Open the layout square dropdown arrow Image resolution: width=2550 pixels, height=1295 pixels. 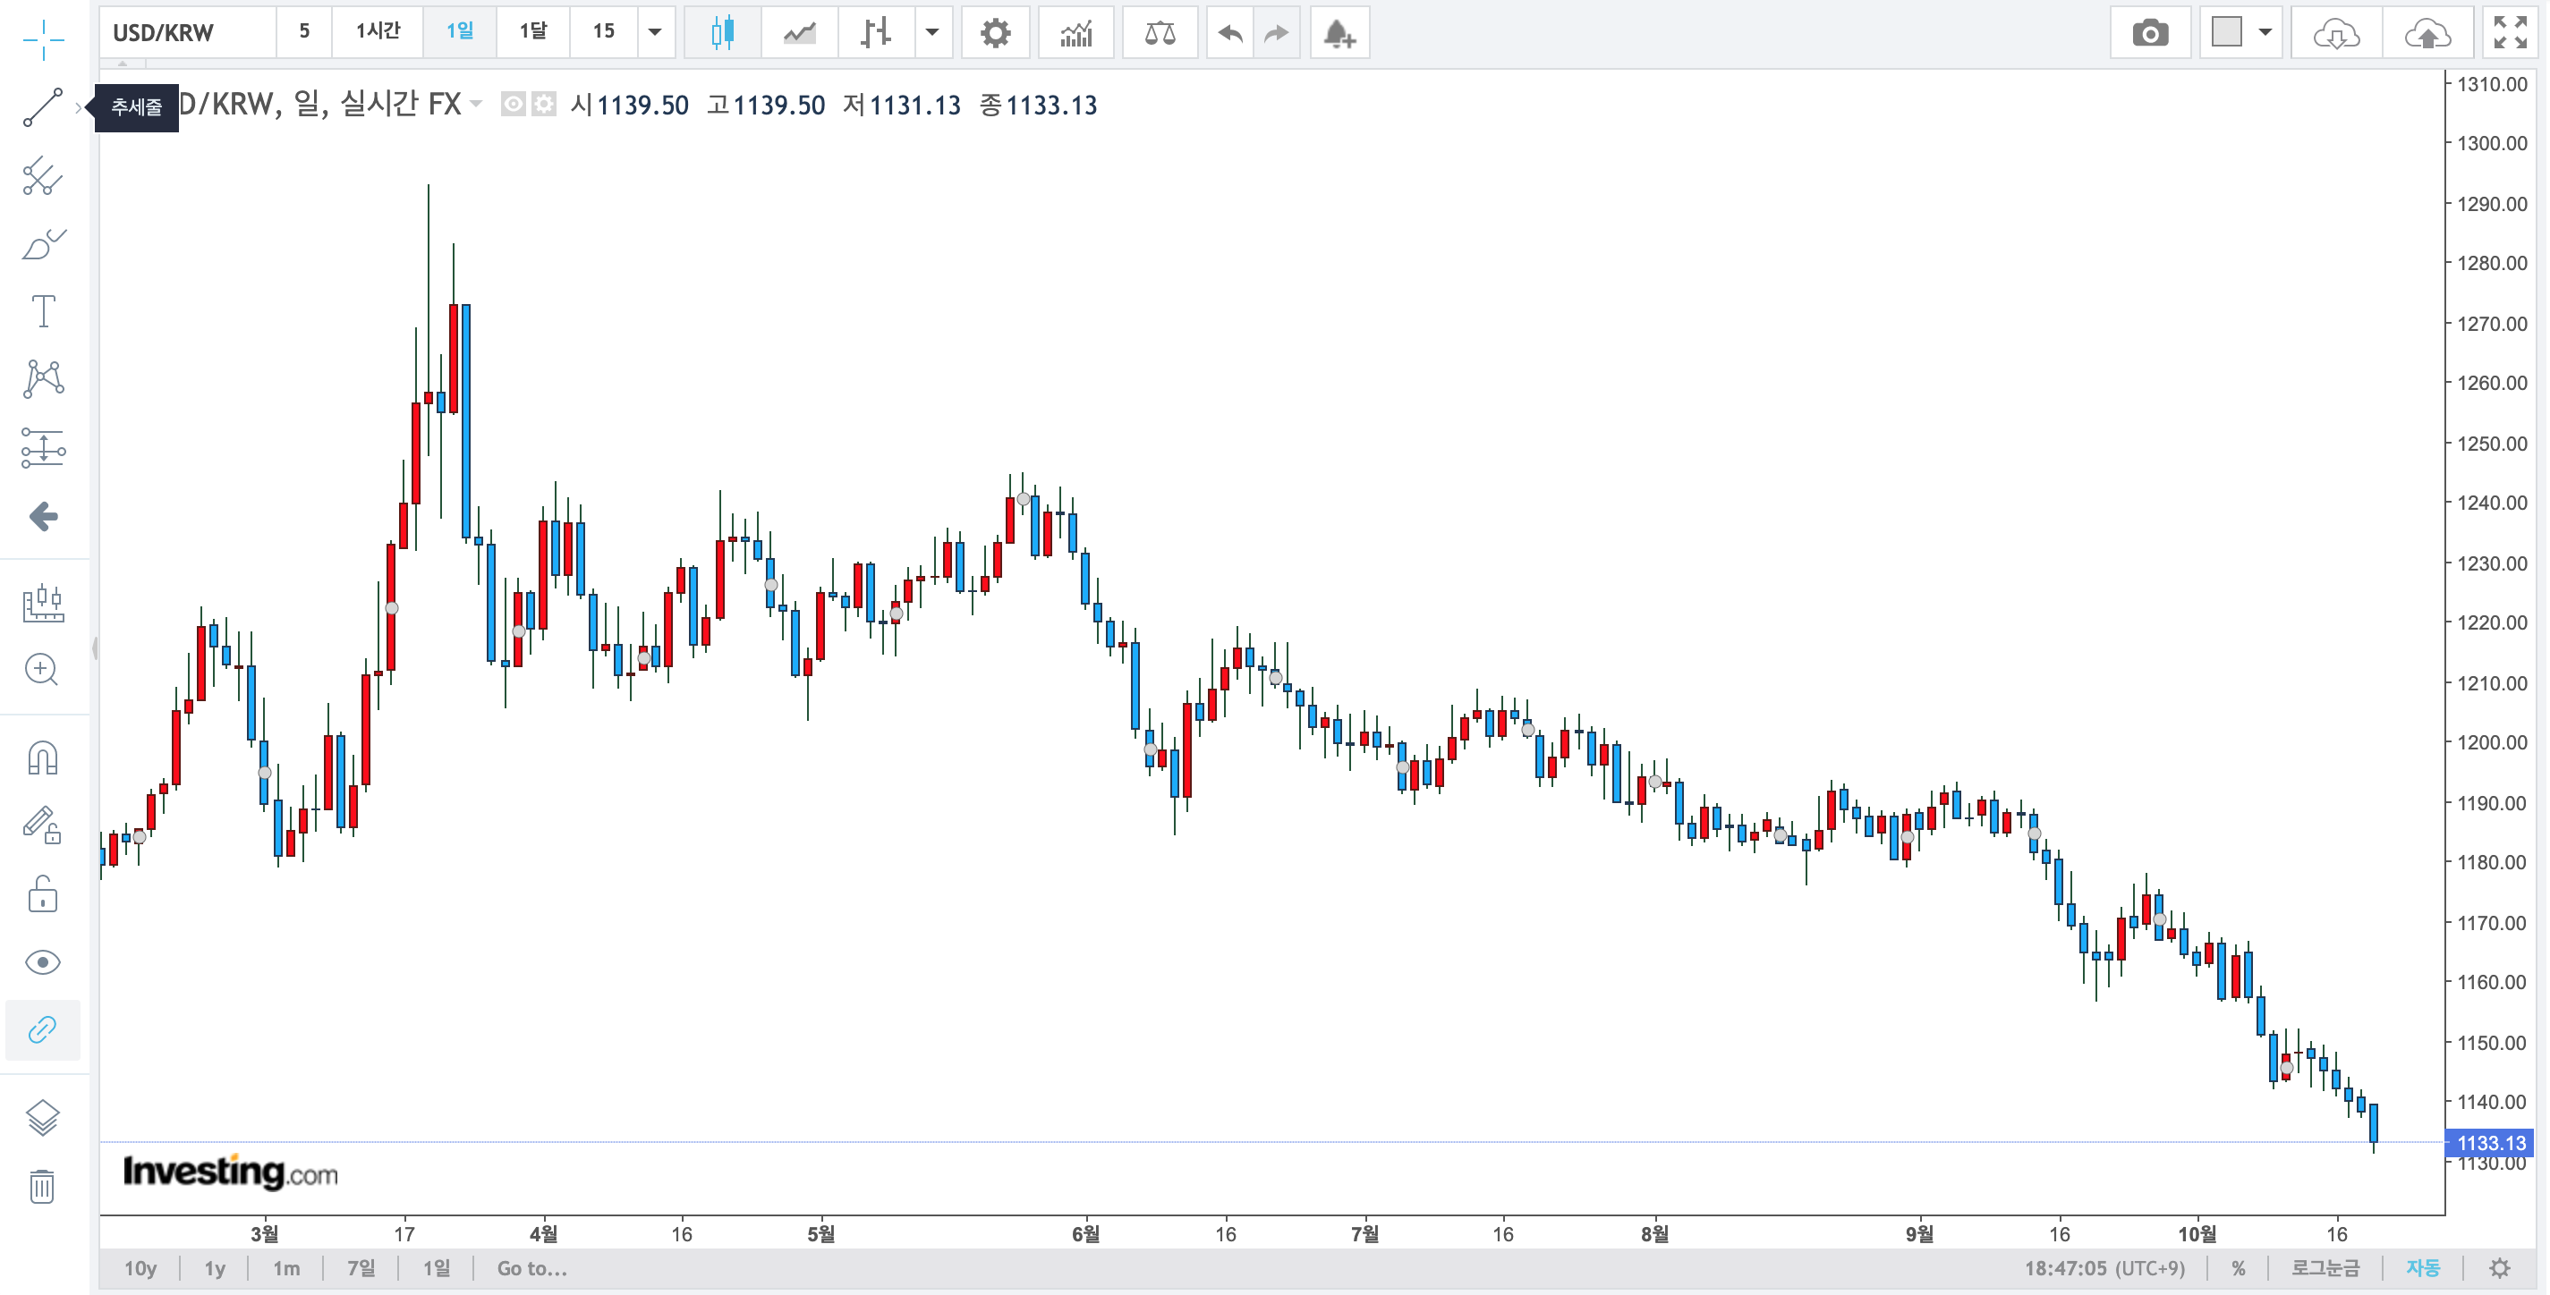[x=2265, y=31]
